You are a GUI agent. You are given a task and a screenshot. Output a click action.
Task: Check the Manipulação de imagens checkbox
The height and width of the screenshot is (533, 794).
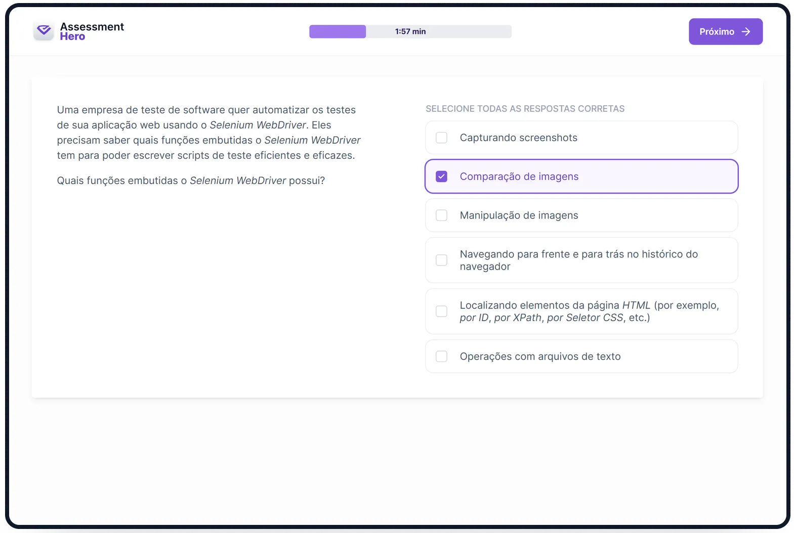coord(441,215)
